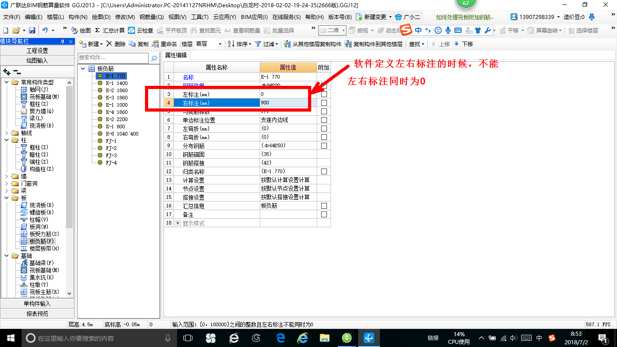Click the search magnifier icon beside 搜索构件

(154, 58)
